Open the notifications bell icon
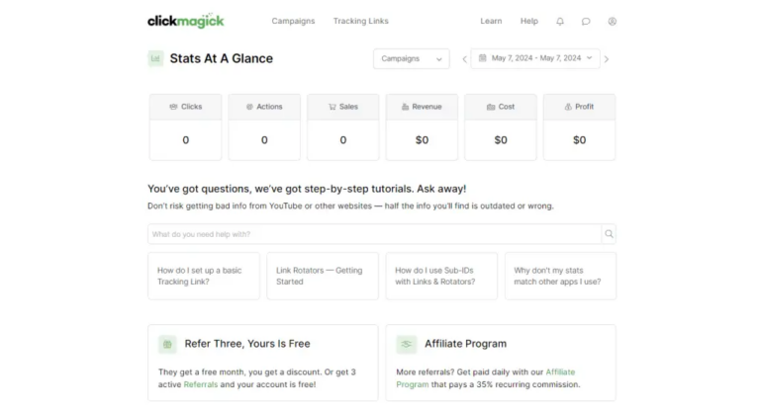 tap(560, 22)
